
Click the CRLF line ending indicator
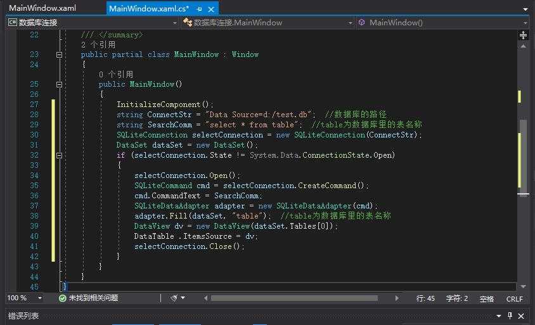coord(515,299)
